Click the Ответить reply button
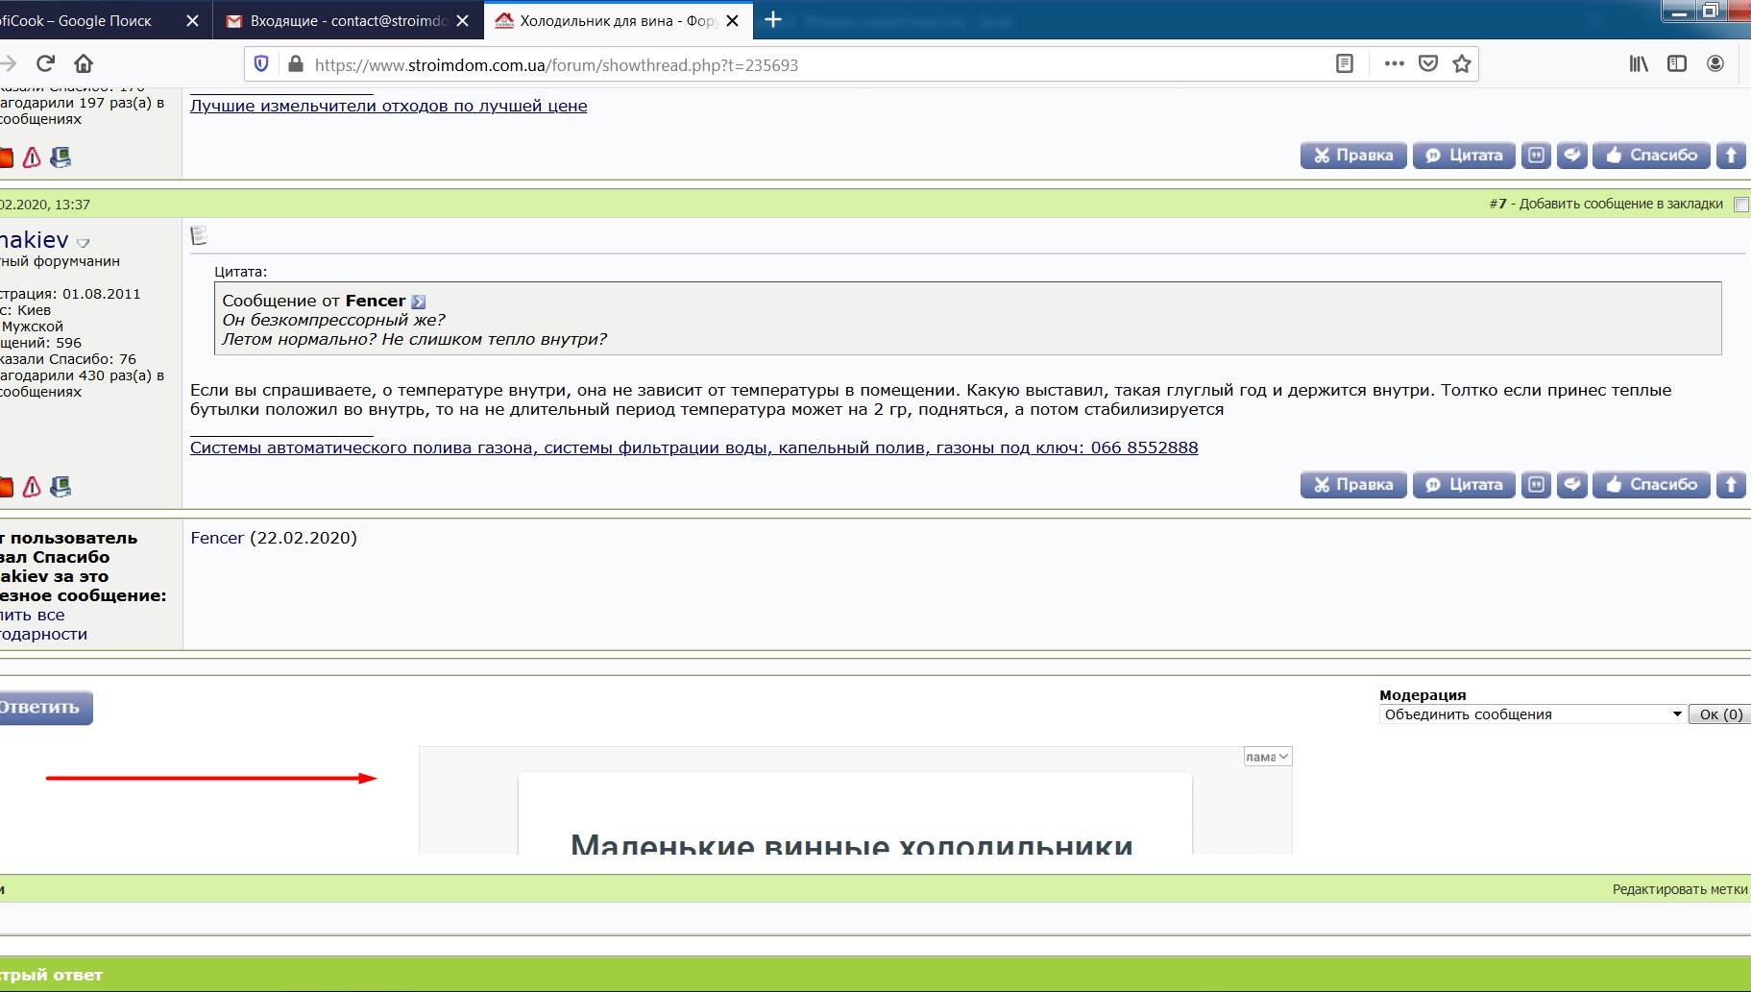Image resolution: width=1751 pixels, height=992 pixels. click(x=43, y=708)
